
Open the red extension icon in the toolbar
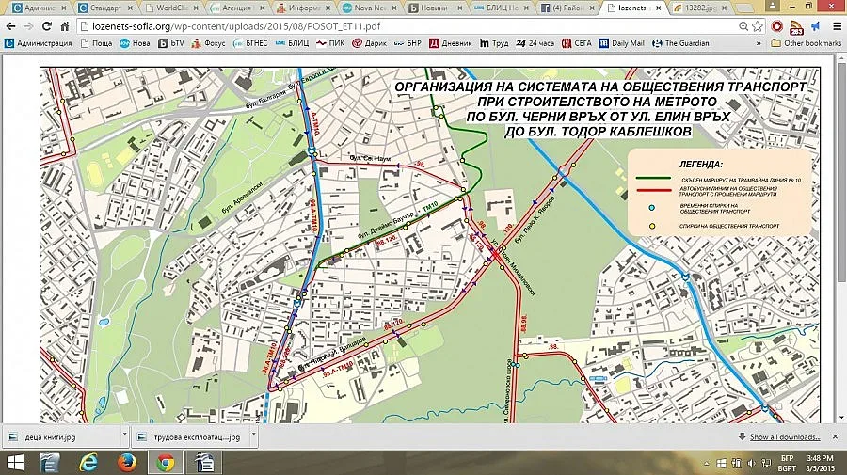[x=777, y=26]
